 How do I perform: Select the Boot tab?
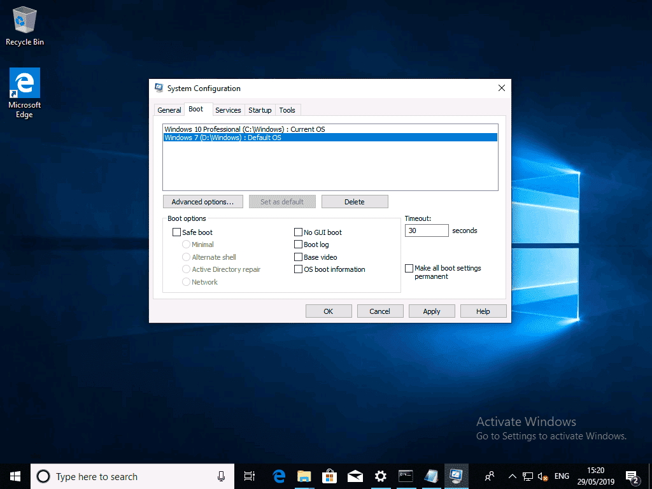point(196,110)
